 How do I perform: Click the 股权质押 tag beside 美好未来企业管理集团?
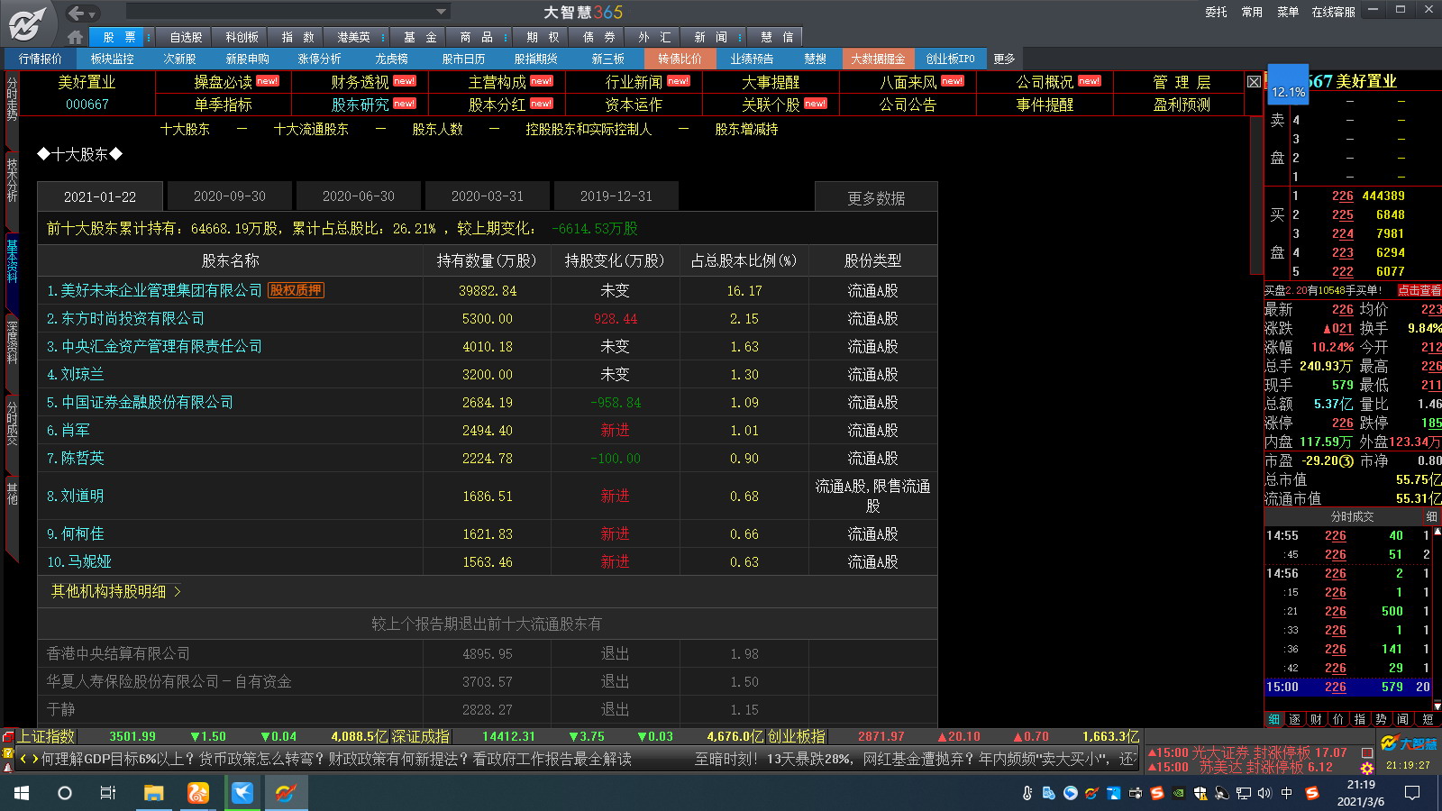pyautogui.click(x=296, y=290)
